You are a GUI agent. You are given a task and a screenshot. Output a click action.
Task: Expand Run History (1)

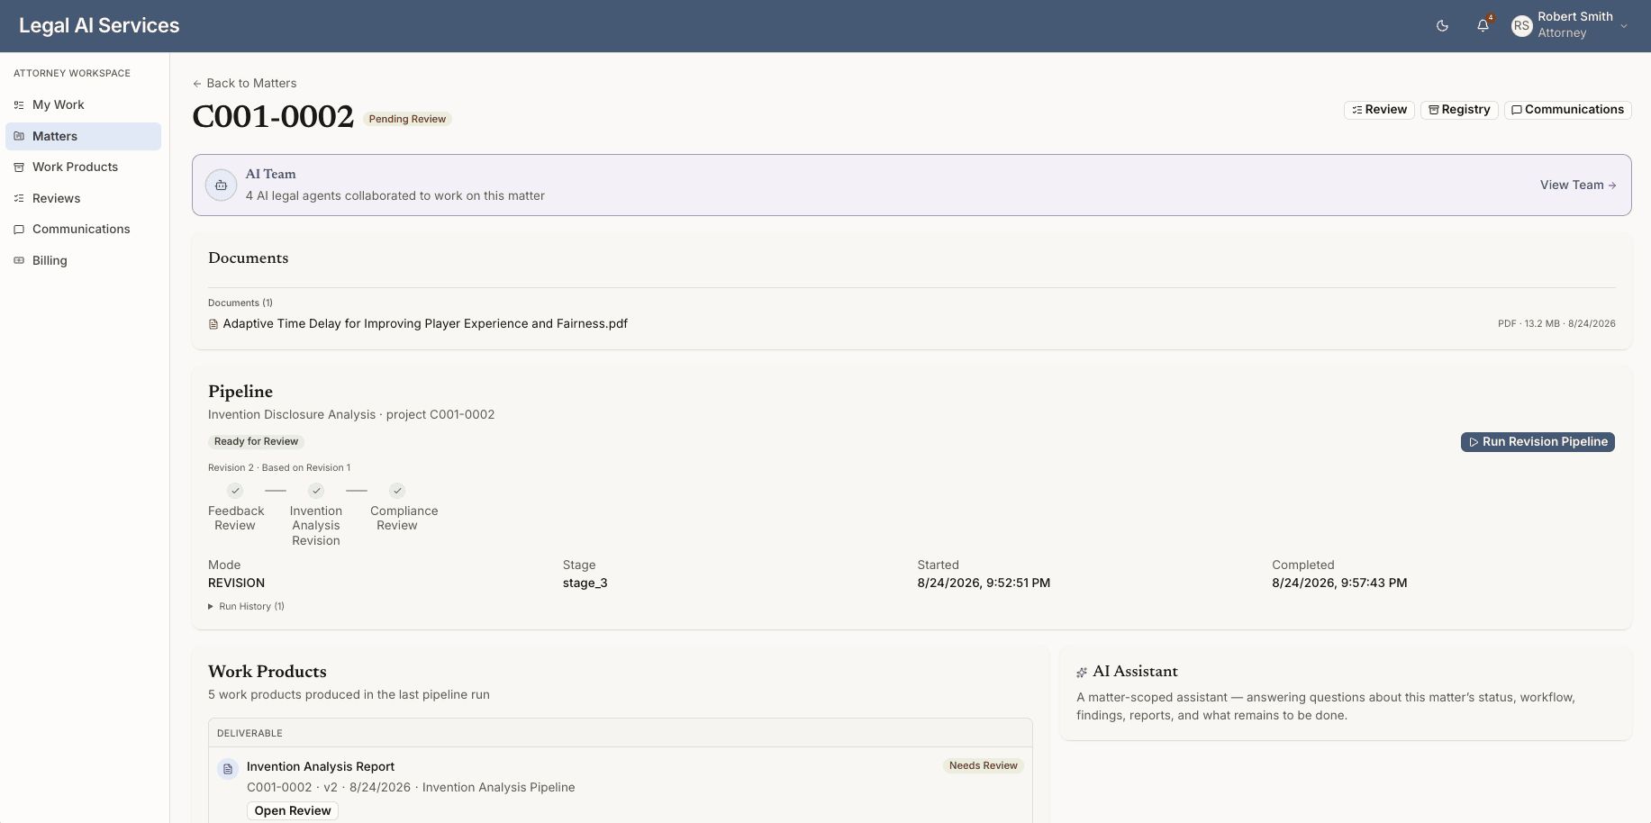[246, 607]
